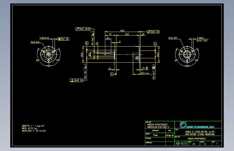Click AM0222-P0407300203 in the DWG NO cell

click(196, 139)
